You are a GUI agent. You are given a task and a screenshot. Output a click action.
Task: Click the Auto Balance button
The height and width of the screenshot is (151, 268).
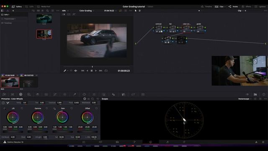3,103
